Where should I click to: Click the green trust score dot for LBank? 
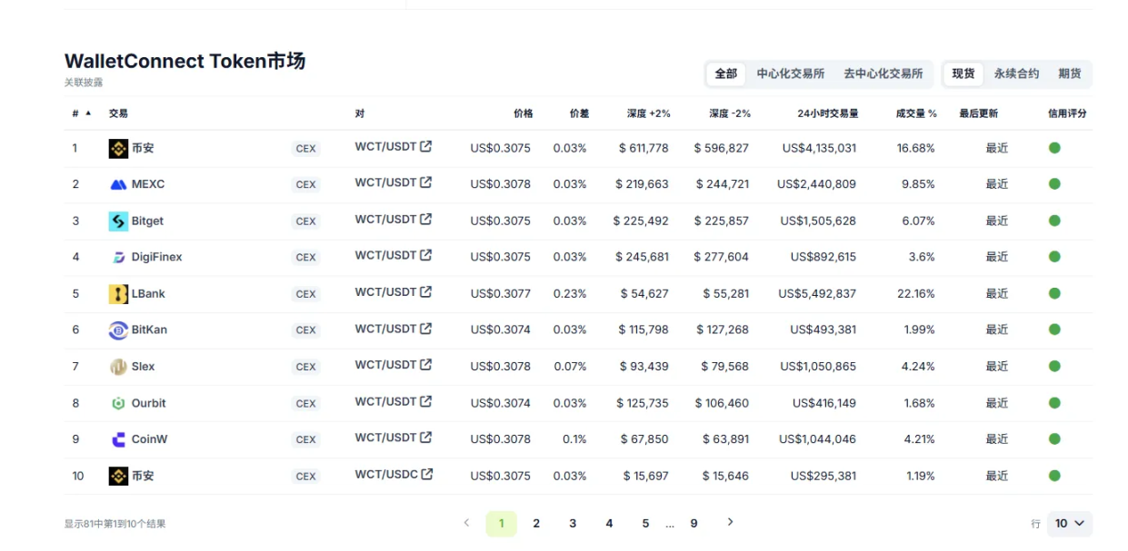point(1054,294)
